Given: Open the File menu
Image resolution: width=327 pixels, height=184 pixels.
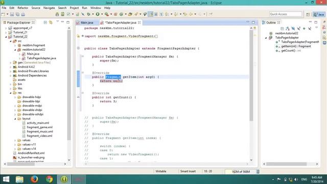Looking at the screenshot, I should 4,8.
